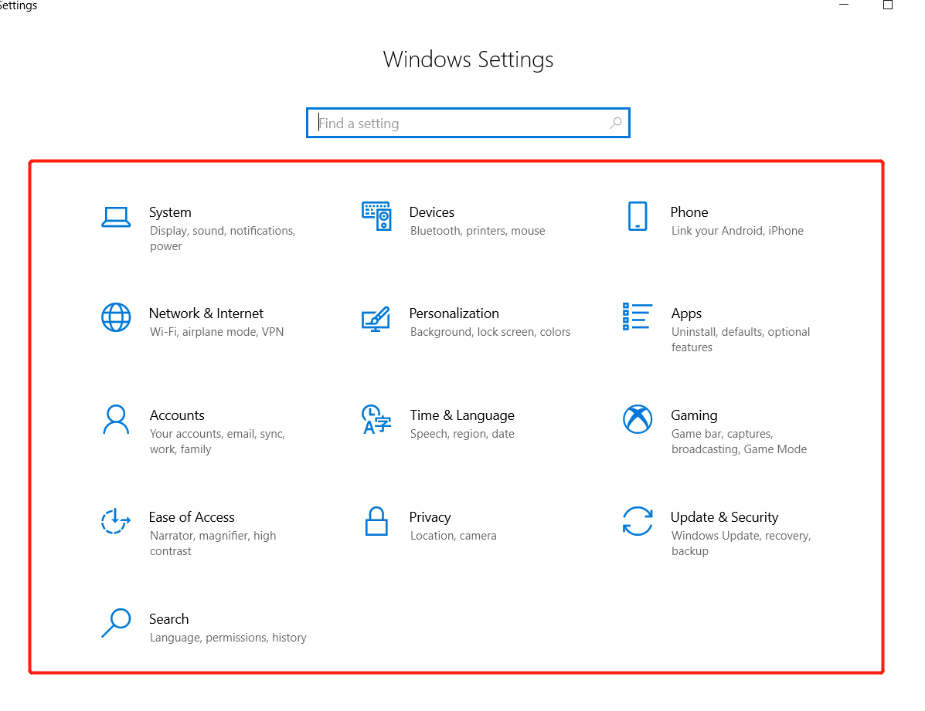925x711 pixels.
Task: Click the Update & Security refresh icon
Action: pos(638,521)
